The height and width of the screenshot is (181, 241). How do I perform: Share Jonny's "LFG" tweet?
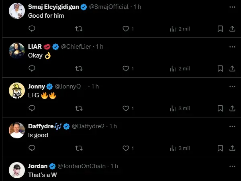[232, 108]
